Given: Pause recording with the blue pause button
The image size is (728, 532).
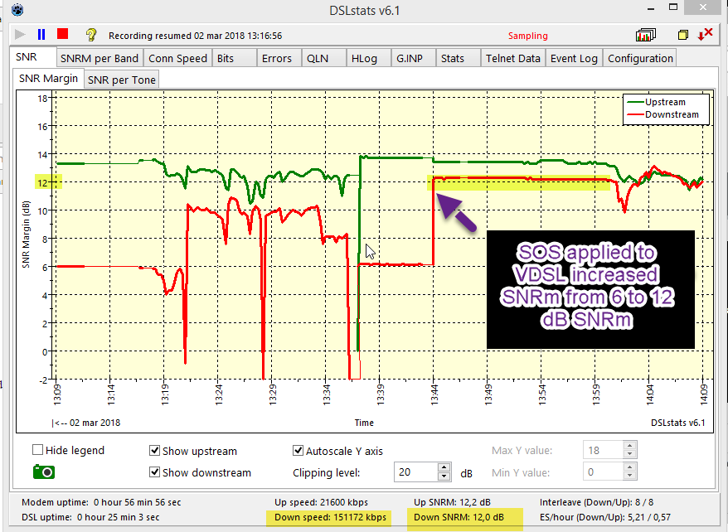Looking at the screenshot, I should pyautogui.click(x=41, y=34).
